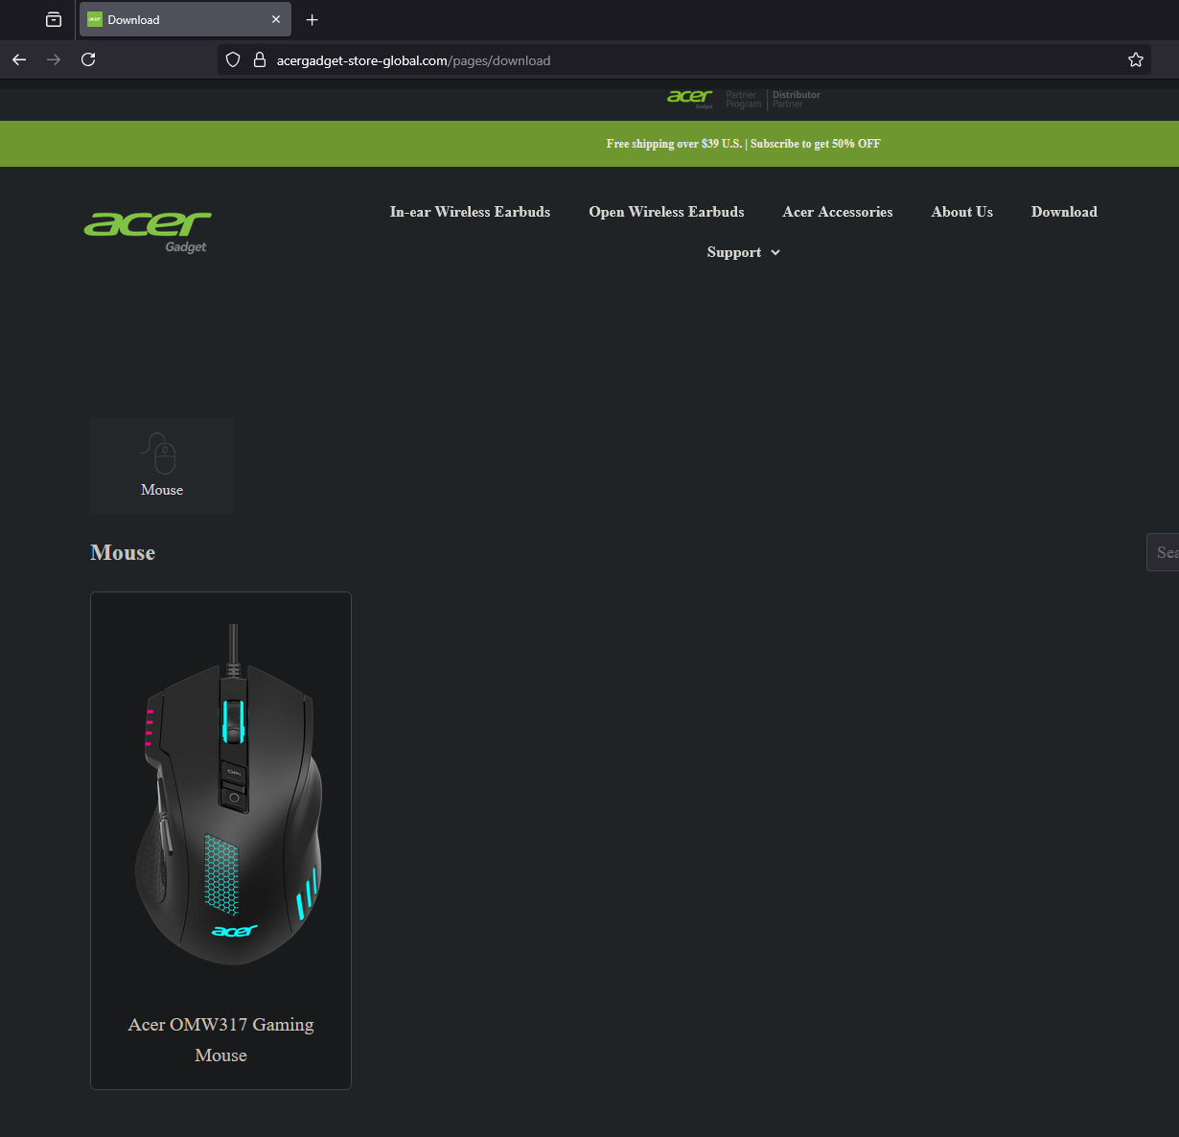Screen dimensions: 1179x1137
Task: Bookmark this page with the star icon
Action: pos(1136,59)
